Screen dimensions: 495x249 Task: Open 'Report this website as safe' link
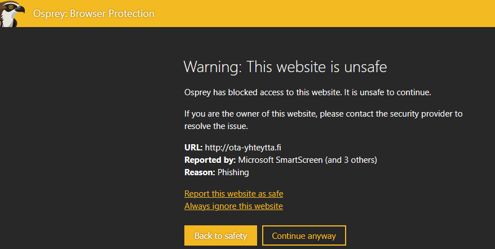tap(233, 193)
